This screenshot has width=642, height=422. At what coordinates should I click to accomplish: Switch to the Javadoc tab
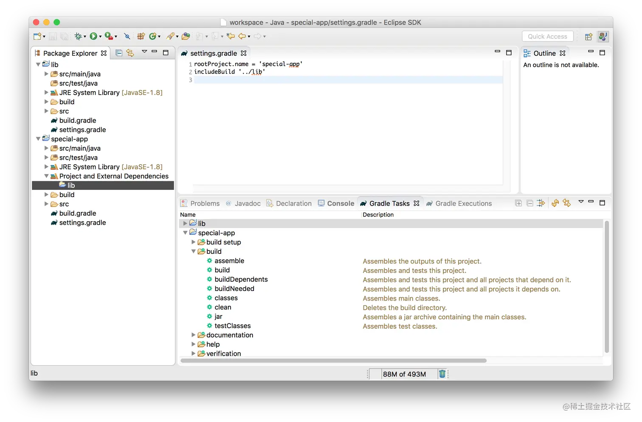(x=243, y=203)
